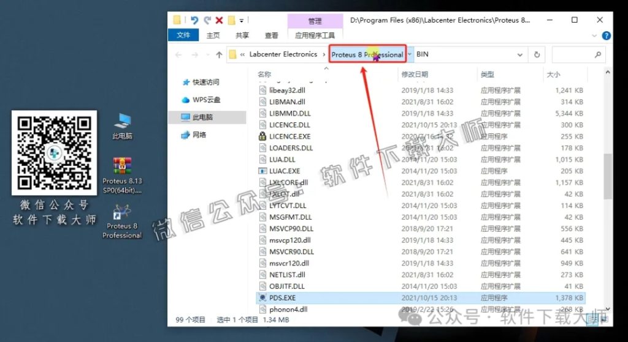Click the file list vertical scrollbar
628x342 pixels.
[608, 176]
